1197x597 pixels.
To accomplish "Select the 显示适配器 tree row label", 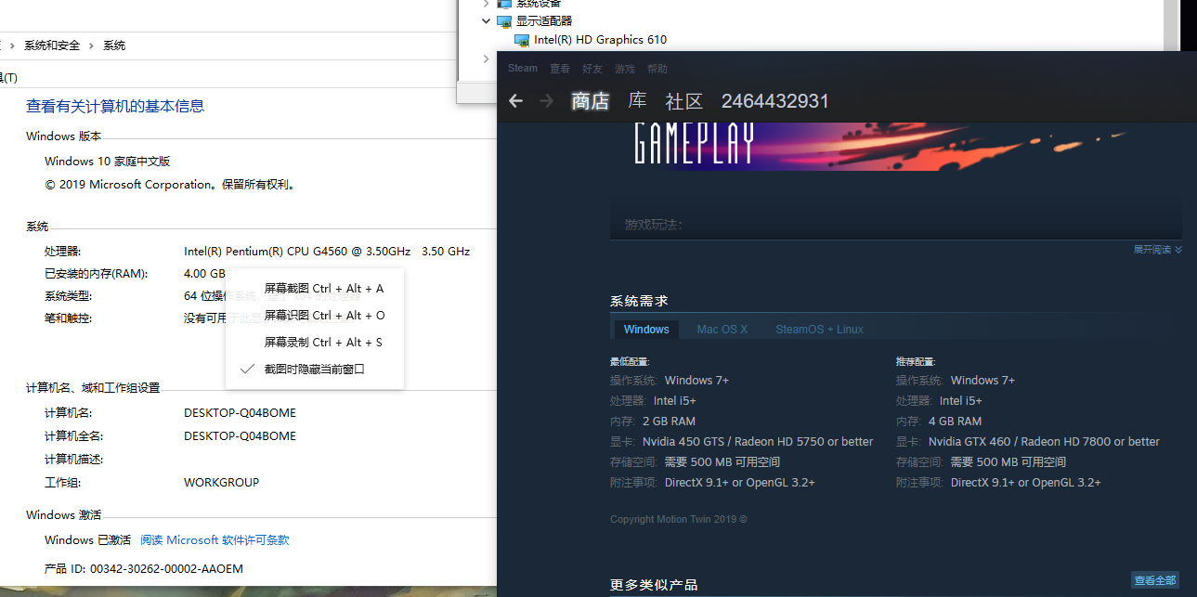I will [x=544, y=20].
